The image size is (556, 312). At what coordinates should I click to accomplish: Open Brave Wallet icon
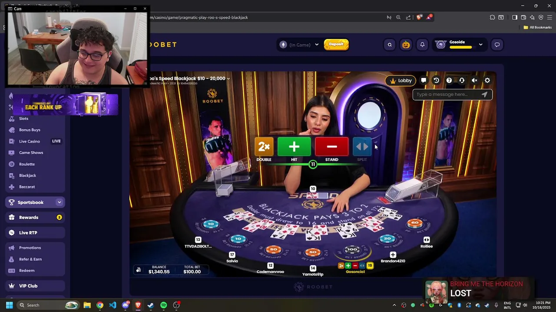point(523,17)
